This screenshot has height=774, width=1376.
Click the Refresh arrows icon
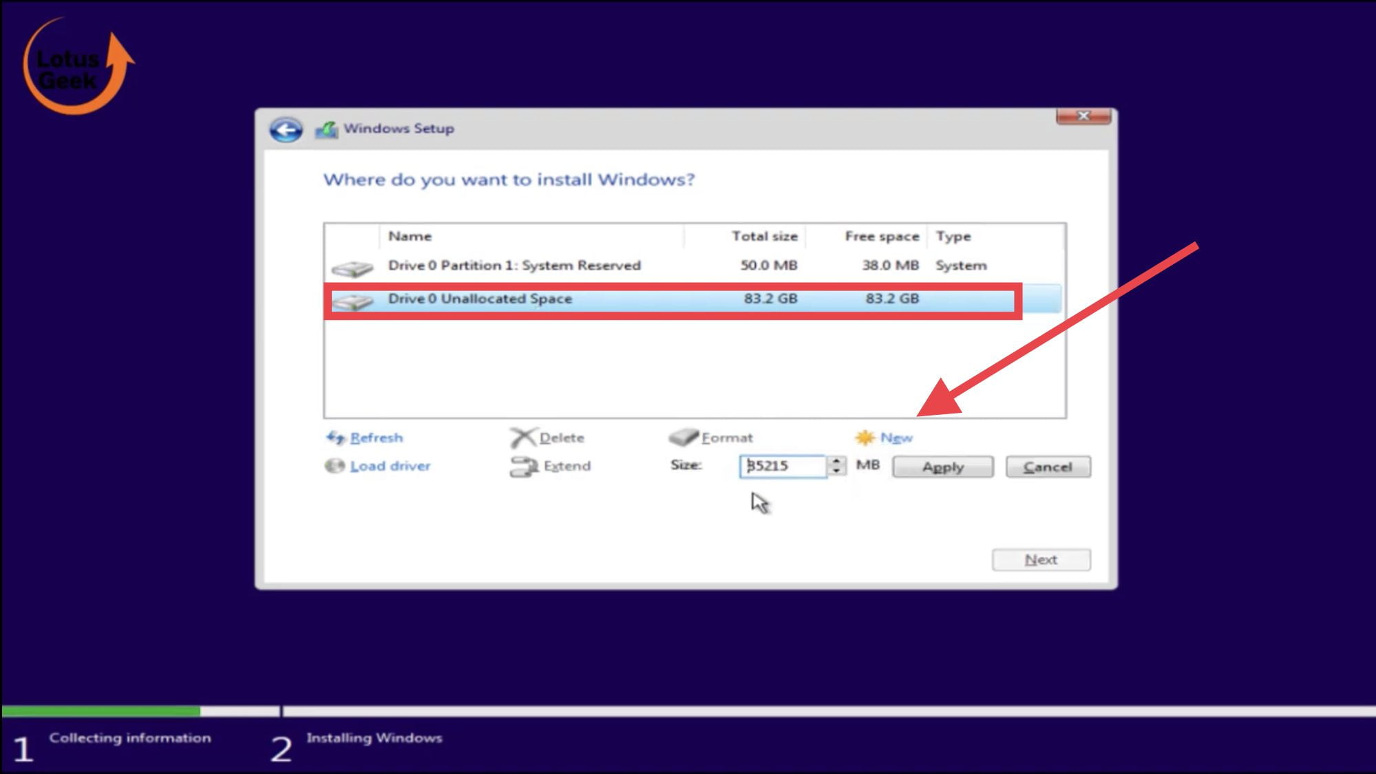335,438
